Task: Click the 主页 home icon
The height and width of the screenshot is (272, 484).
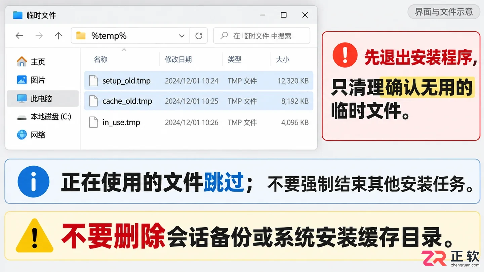Action: [22, 61]
